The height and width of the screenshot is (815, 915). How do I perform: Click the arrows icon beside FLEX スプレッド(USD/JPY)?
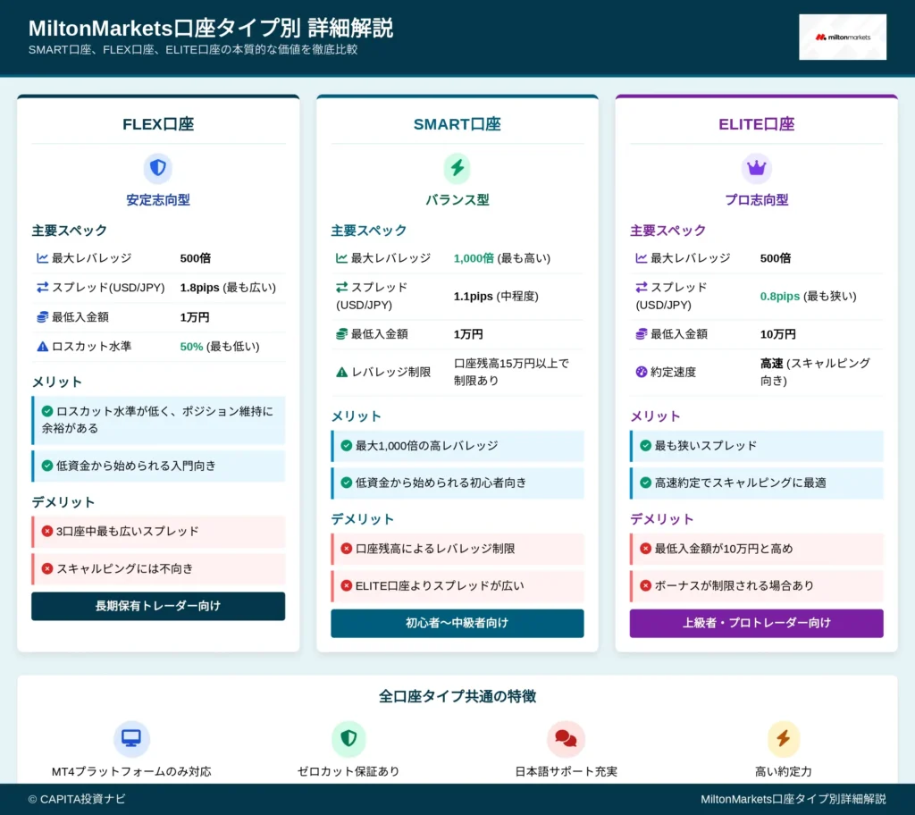(43, 287)
